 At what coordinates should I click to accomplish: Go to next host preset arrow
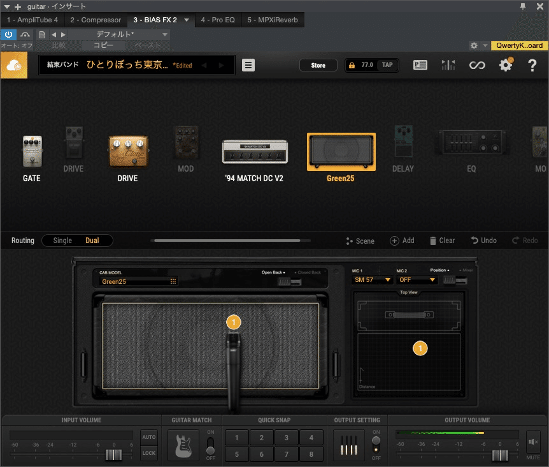coord(63,34)
